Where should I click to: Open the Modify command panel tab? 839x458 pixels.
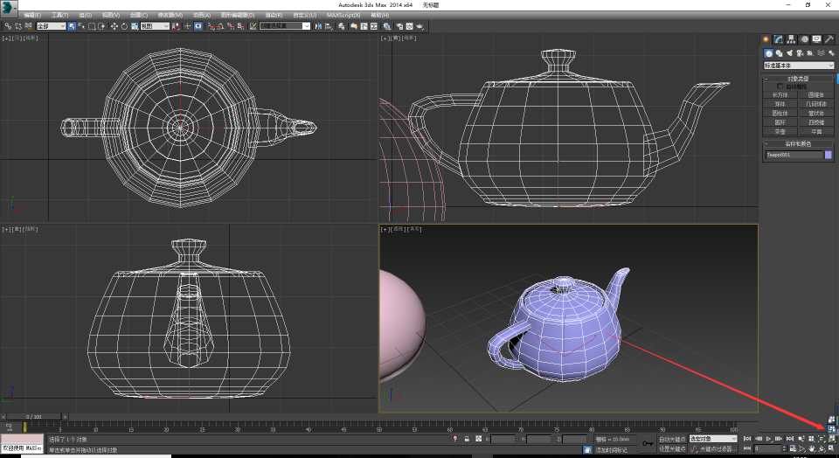tap(779, 39)
